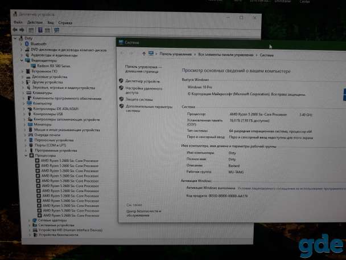Select the Аудиовходы и аудиовыходы row

(54, 55)
